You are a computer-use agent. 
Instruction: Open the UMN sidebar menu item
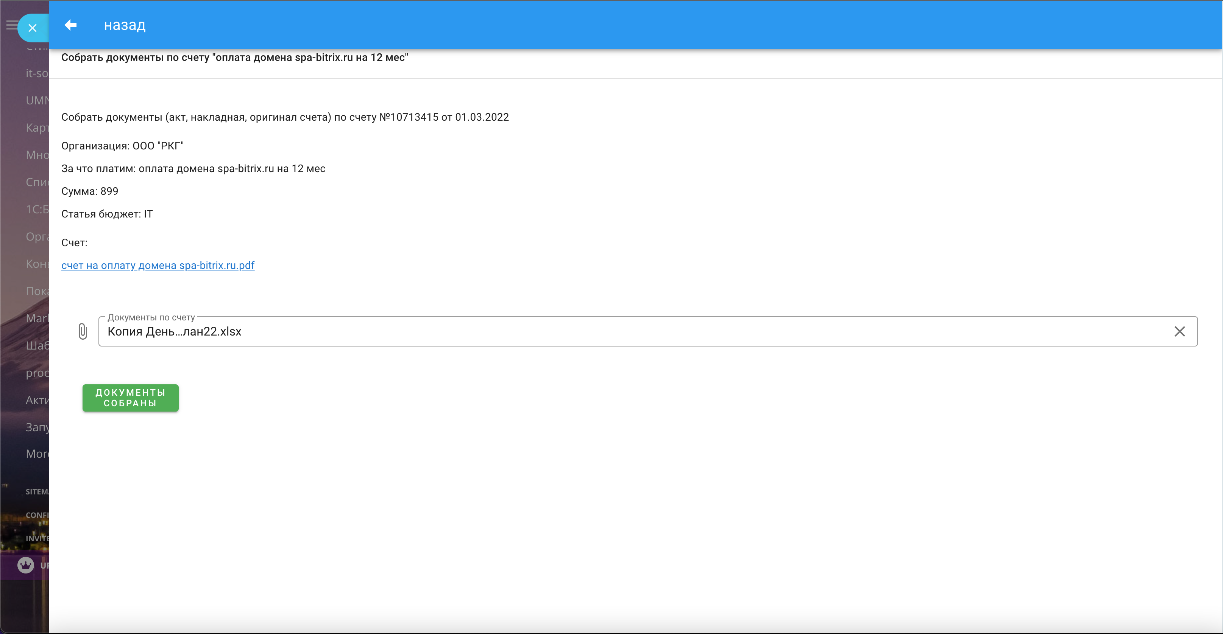[x=37, y=100]
